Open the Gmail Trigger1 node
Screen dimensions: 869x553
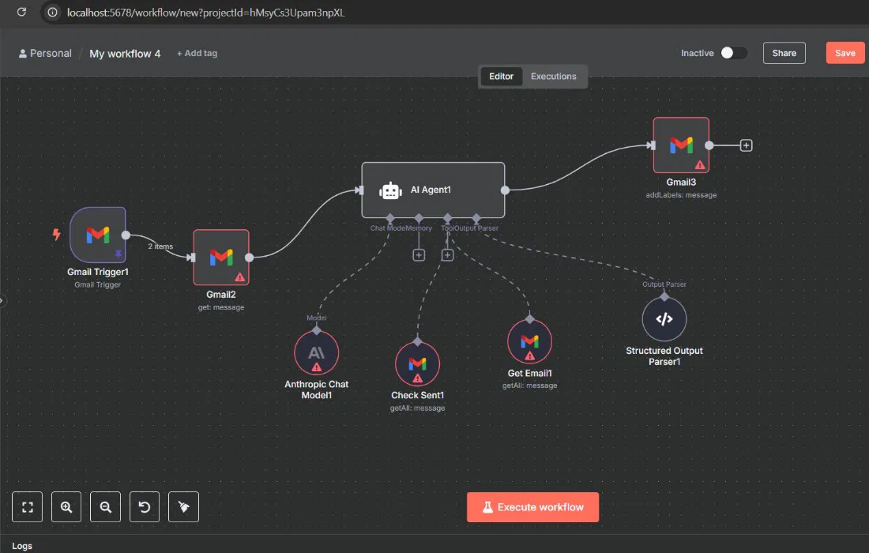click(97, 235)
